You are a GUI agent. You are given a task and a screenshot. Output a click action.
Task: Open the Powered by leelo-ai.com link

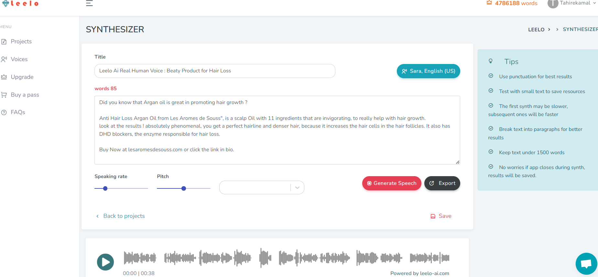coord(420,273)
